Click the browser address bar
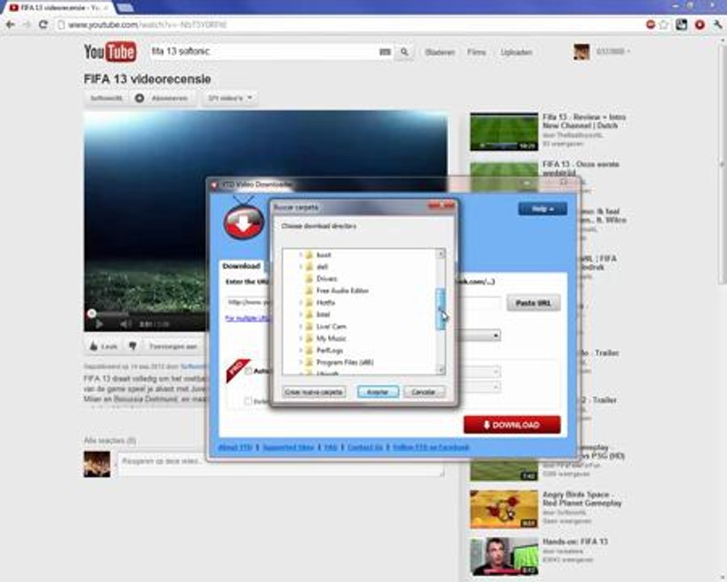Image resolution: width=727 pixels, height=582 pixels. pos(349,24)
